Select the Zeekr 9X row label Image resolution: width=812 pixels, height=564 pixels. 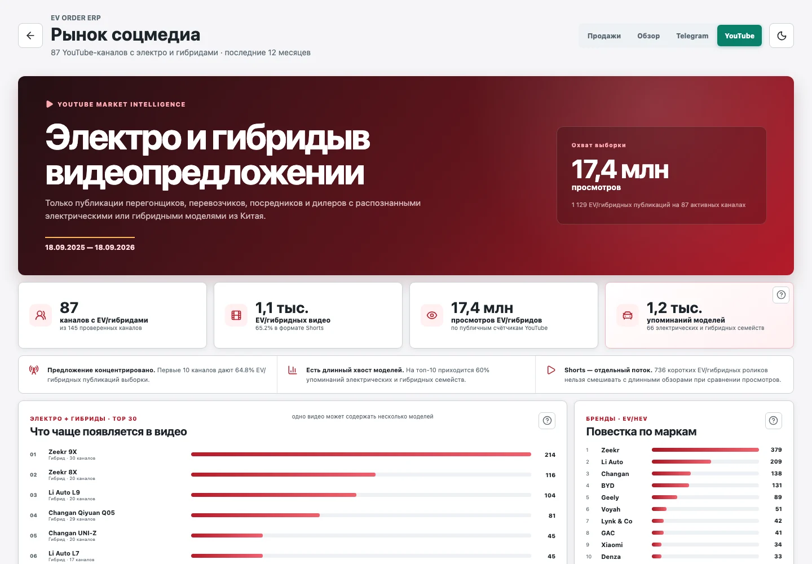pyautogui.click(x=63, y=452)
